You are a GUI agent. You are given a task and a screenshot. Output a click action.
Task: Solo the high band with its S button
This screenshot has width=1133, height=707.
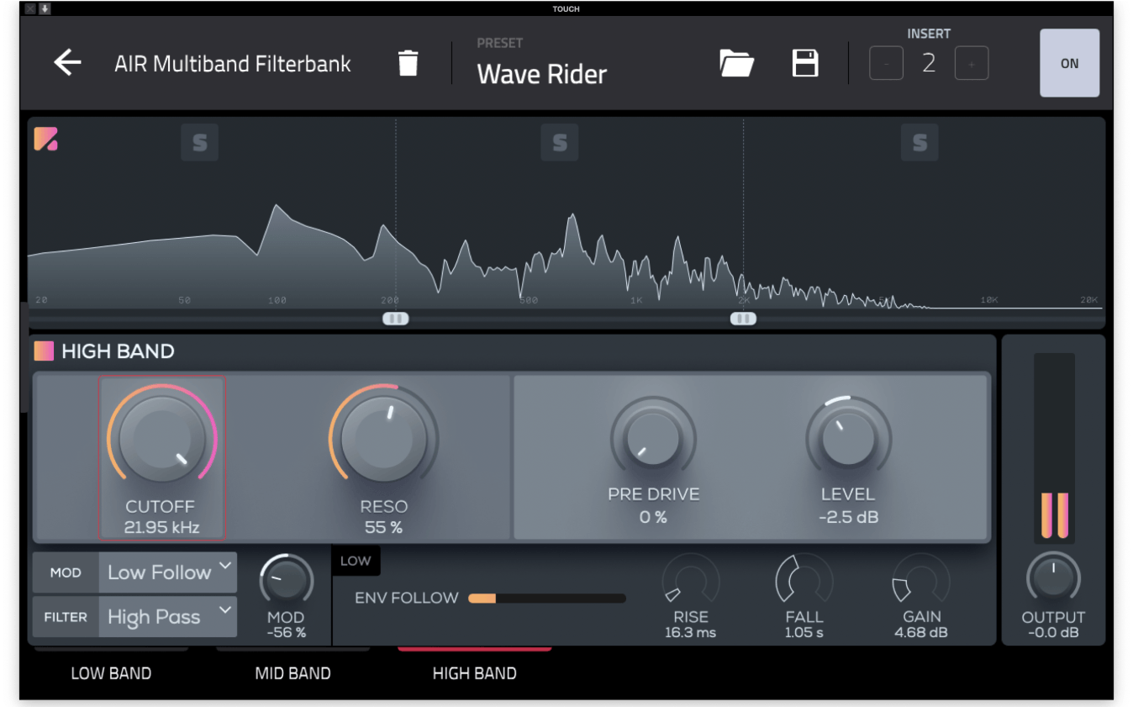point(920,142)
